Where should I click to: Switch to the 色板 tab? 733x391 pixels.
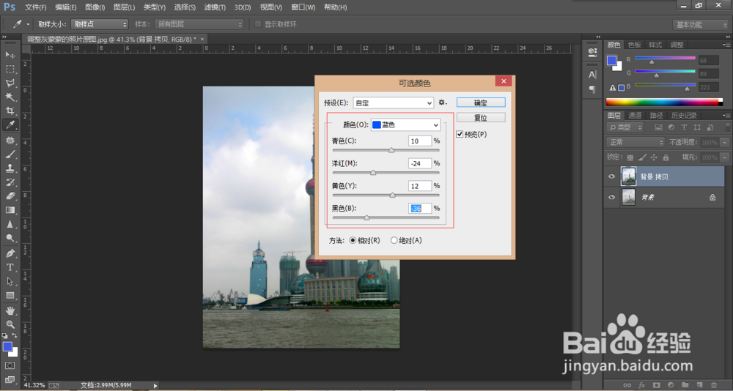pos(634,45)
